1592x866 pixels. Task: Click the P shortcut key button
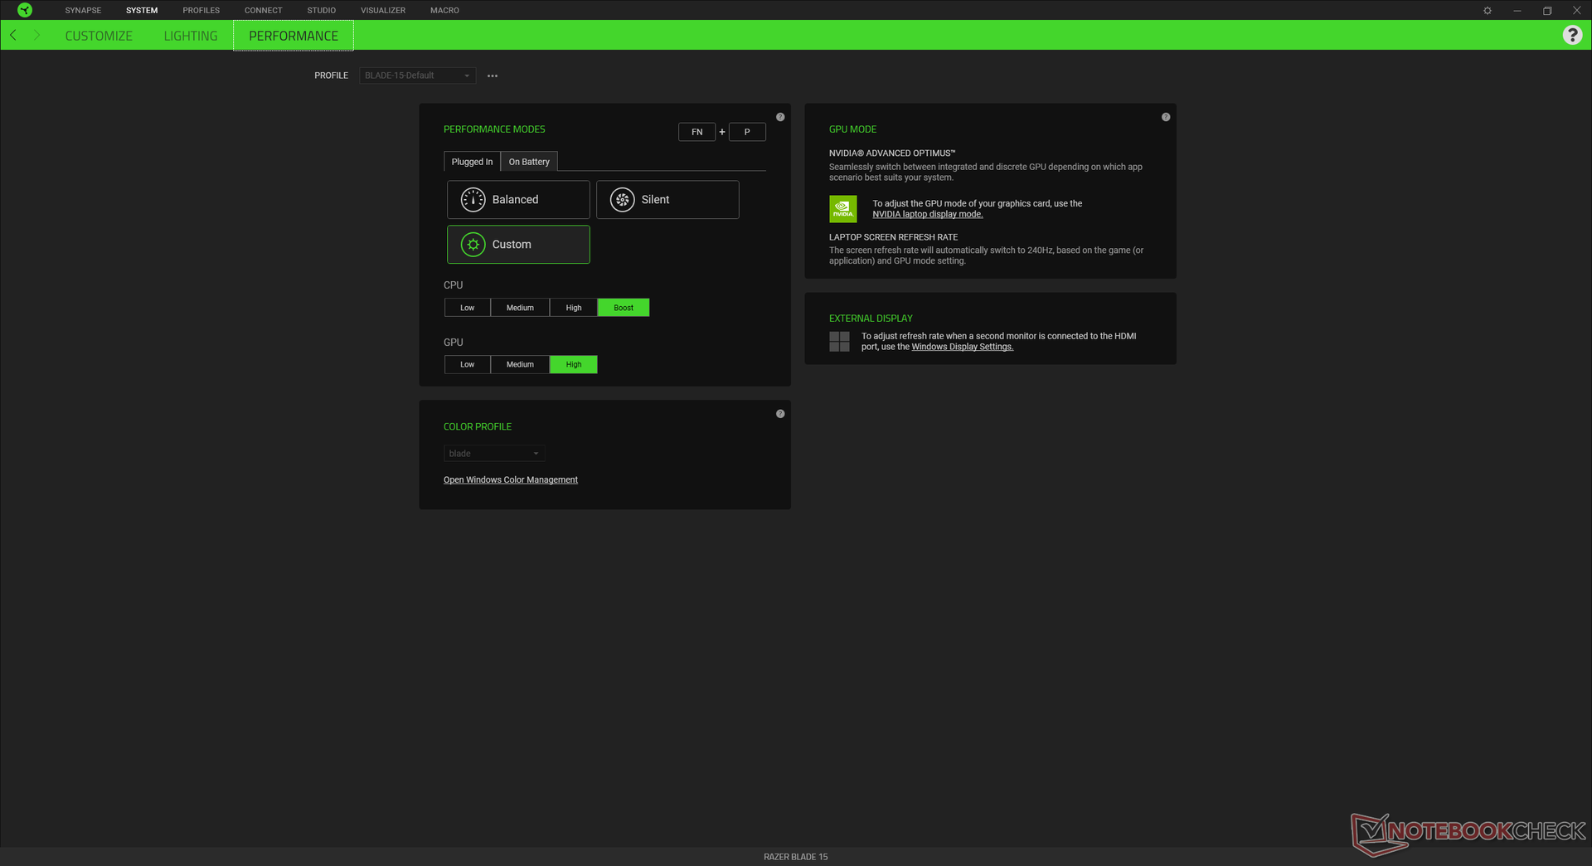[747, 132]
